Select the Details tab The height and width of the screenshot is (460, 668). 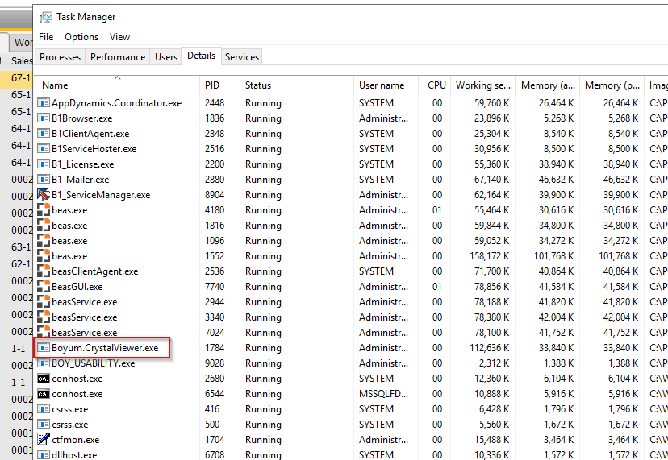click(202, 56)
